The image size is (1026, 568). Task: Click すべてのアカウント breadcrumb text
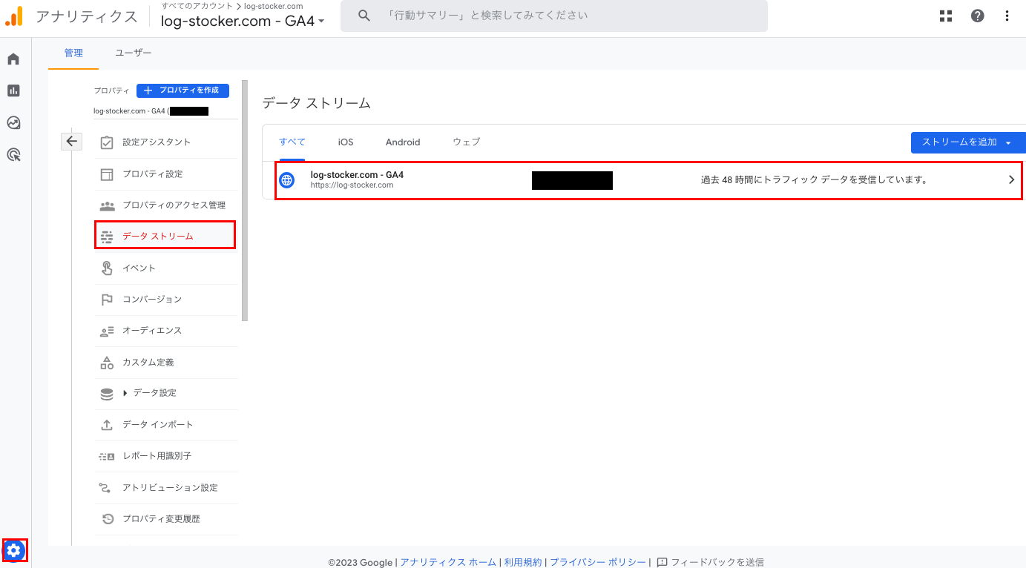[x=197, y=6]
